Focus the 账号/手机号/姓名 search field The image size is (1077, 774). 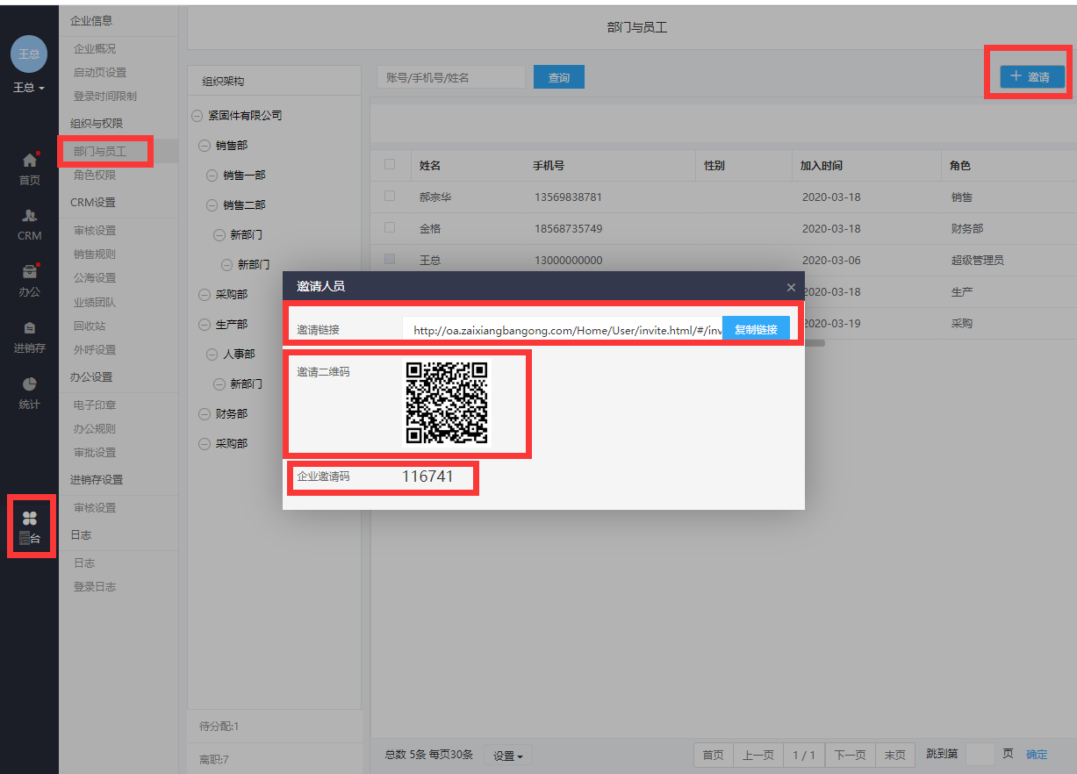tap(451, 77)
